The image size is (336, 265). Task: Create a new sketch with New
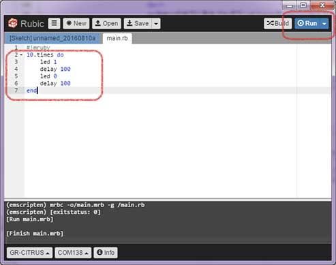[x=76, y=23]
